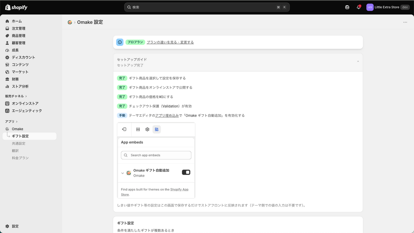This screenshot has height=233, width=414.
Task: Click the 手動 badge in the setup guide
Action: point(122,115)
